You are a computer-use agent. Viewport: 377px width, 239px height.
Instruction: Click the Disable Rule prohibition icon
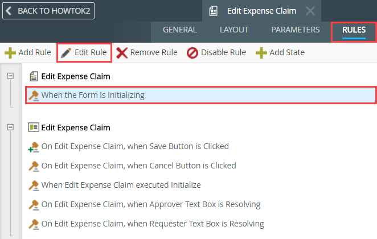click(x=192, y=53)
